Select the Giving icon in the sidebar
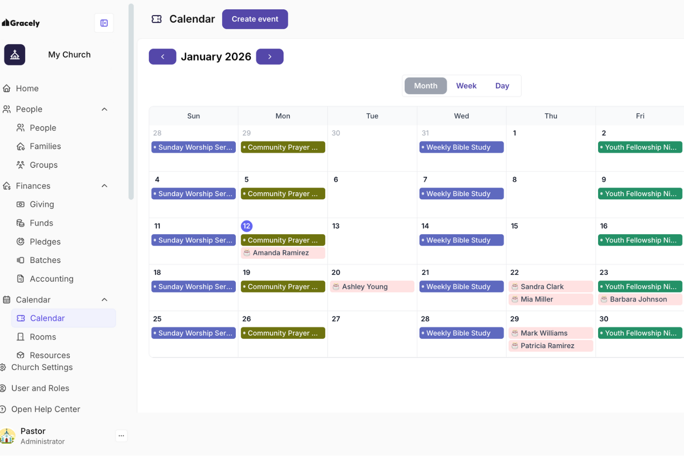The image size is (684, 456). [x=21, y=204]
